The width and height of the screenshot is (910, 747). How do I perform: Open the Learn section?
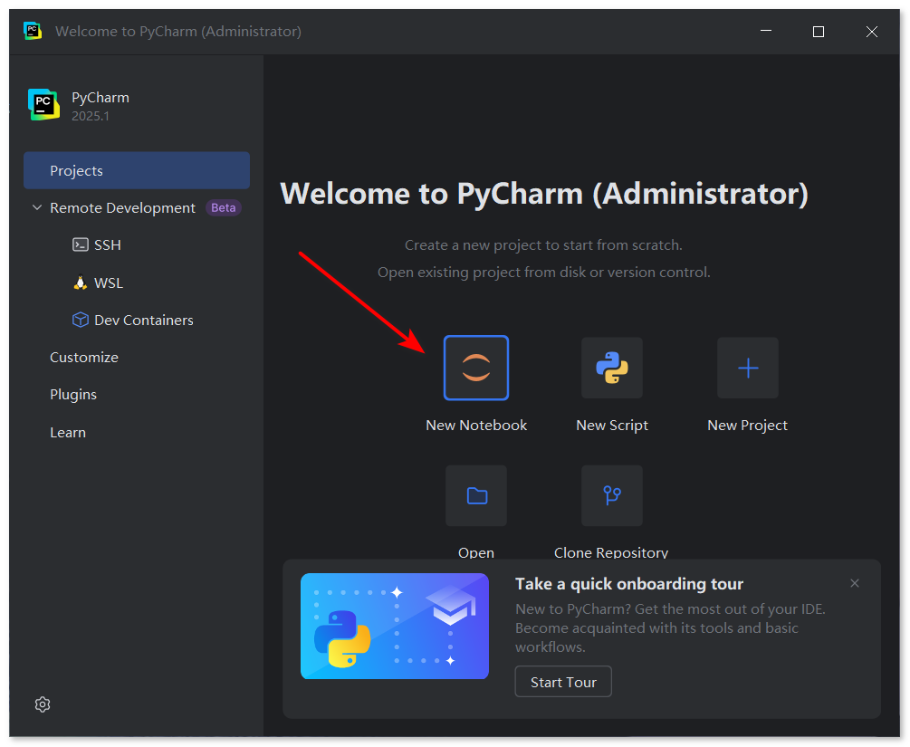(68, 433)
